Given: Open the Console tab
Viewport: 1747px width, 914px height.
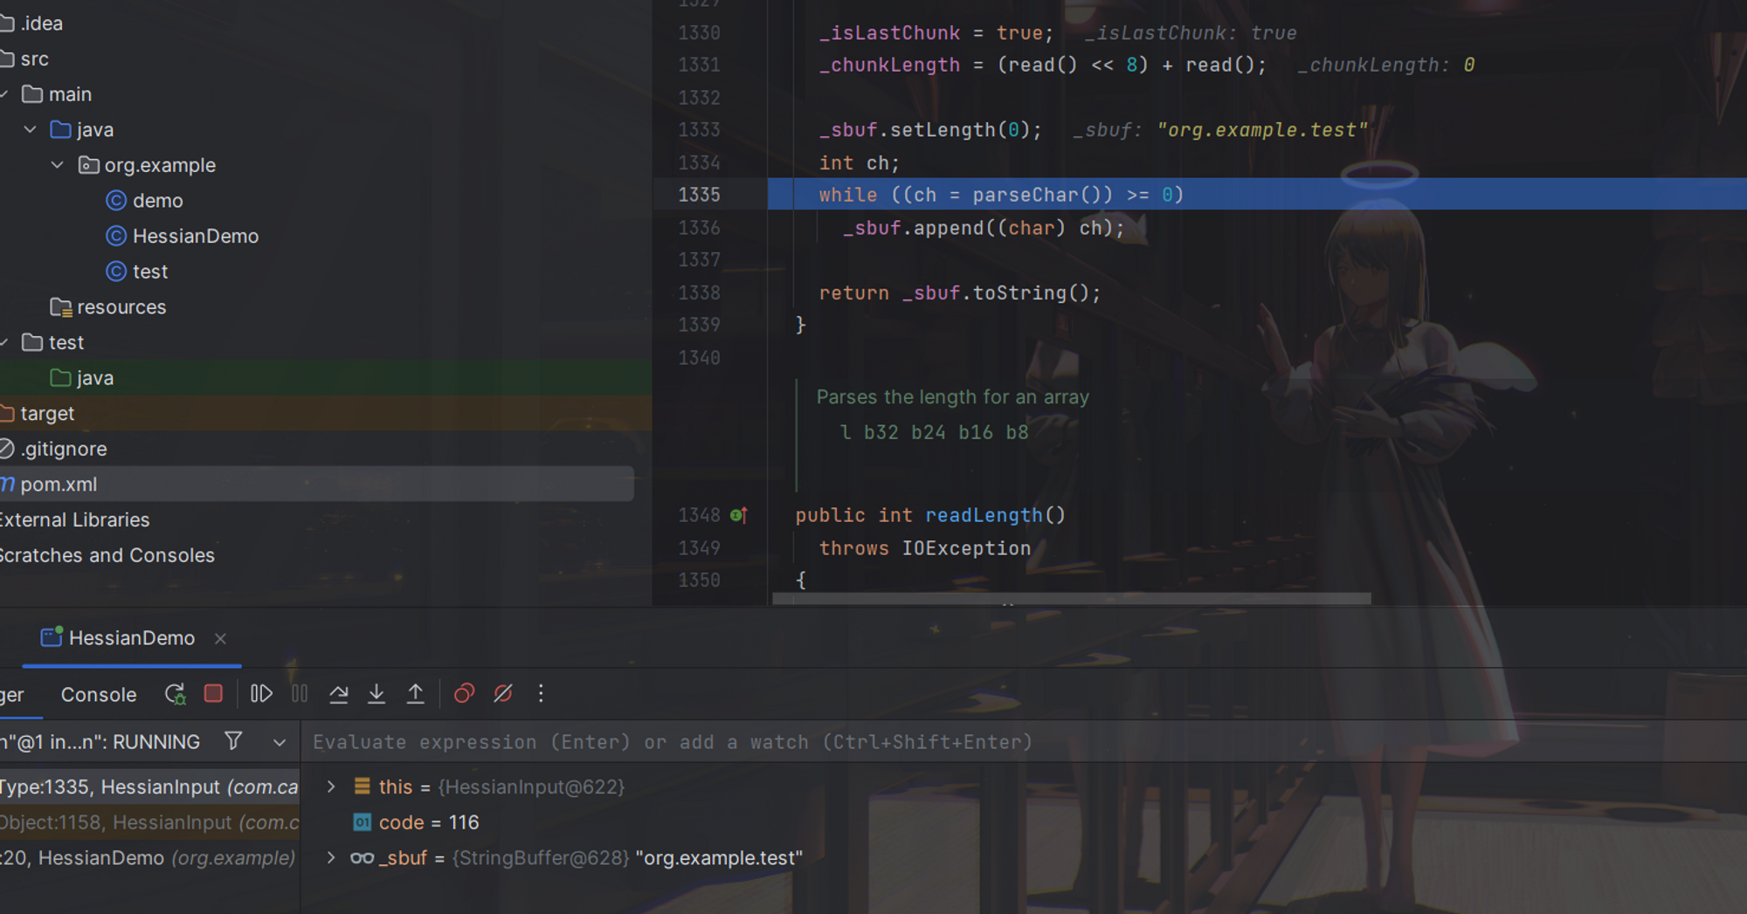Looking at the screenshot, I should click(x=99, y=695).
